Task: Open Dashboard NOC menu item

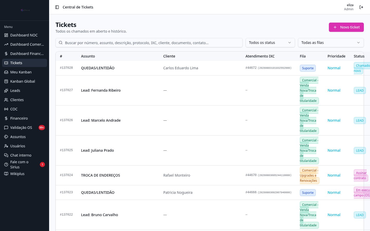Action: click(x=24, y=35)
